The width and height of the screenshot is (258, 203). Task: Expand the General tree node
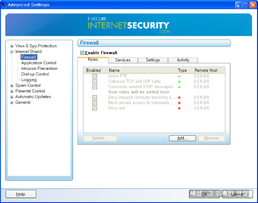pos(12,103)
